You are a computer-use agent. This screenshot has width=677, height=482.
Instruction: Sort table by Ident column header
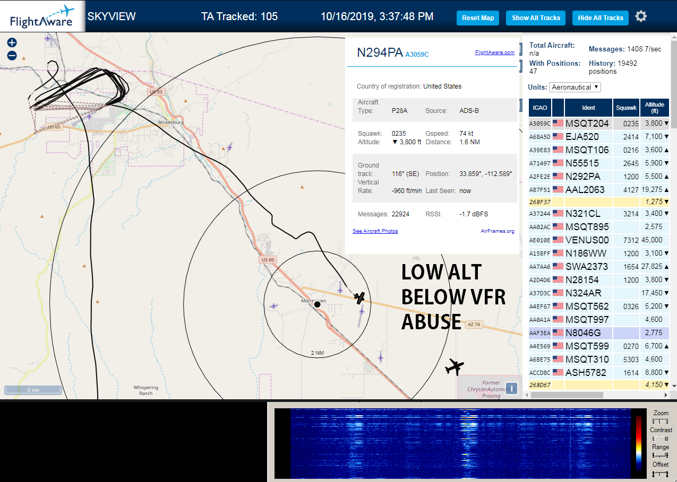588,108
